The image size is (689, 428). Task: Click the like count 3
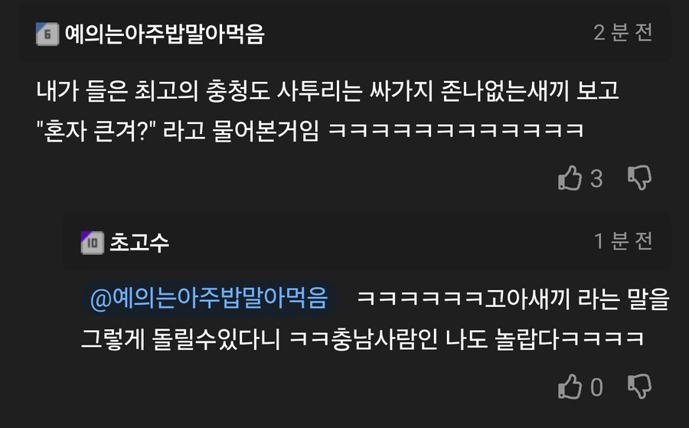[596, 178]
